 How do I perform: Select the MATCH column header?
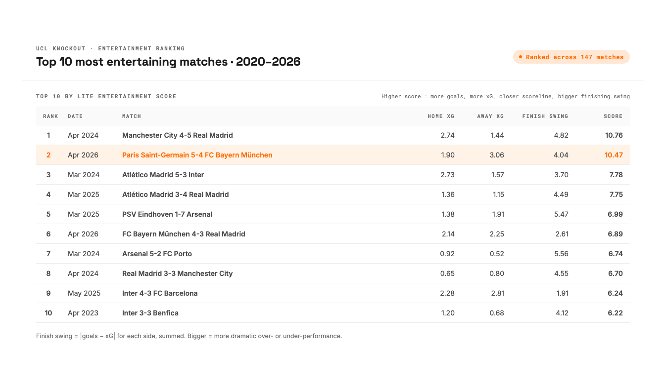pos(132,116)
